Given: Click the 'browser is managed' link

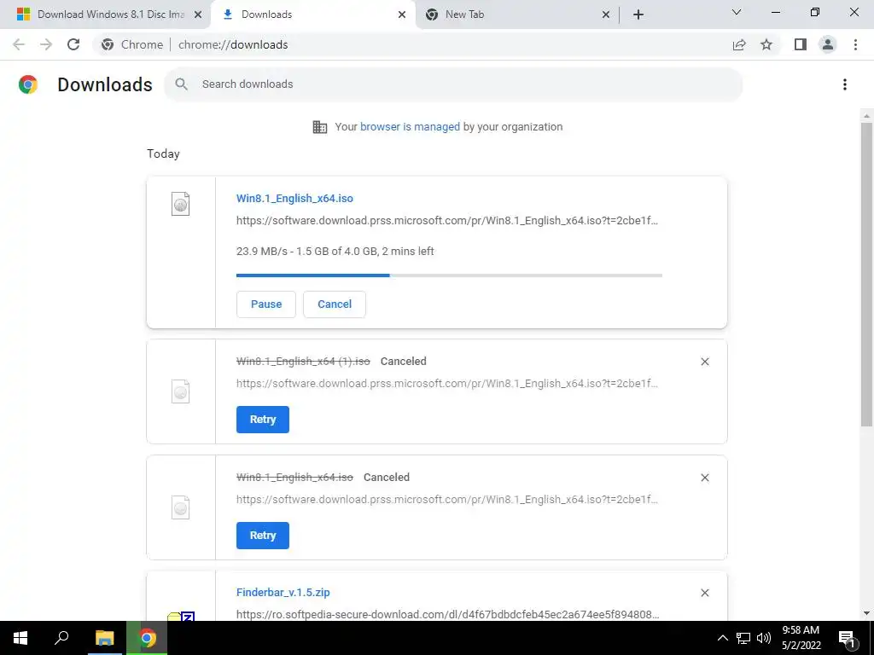Looking at the screenshot, I should coord(410,127).
